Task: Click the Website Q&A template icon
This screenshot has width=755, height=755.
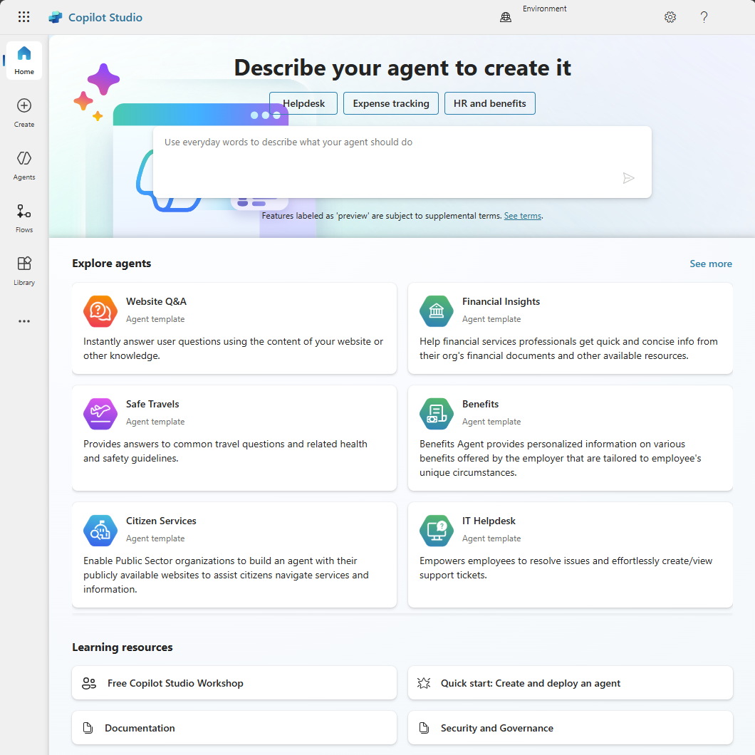Action: [x=100, y=311]
